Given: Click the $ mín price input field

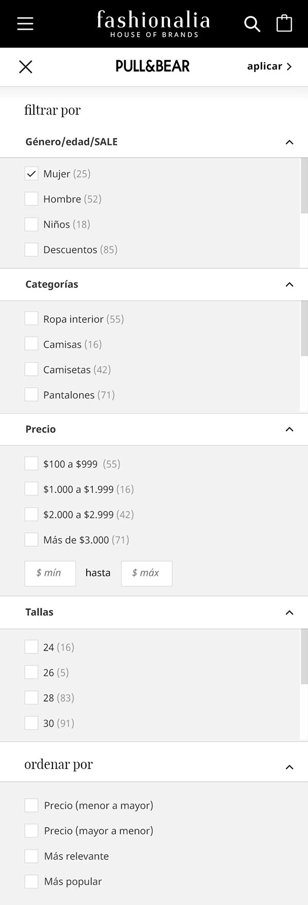Looking at the screenshot, I should [x=50, y=573].
